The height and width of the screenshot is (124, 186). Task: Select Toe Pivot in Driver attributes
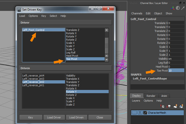(85, 59)
